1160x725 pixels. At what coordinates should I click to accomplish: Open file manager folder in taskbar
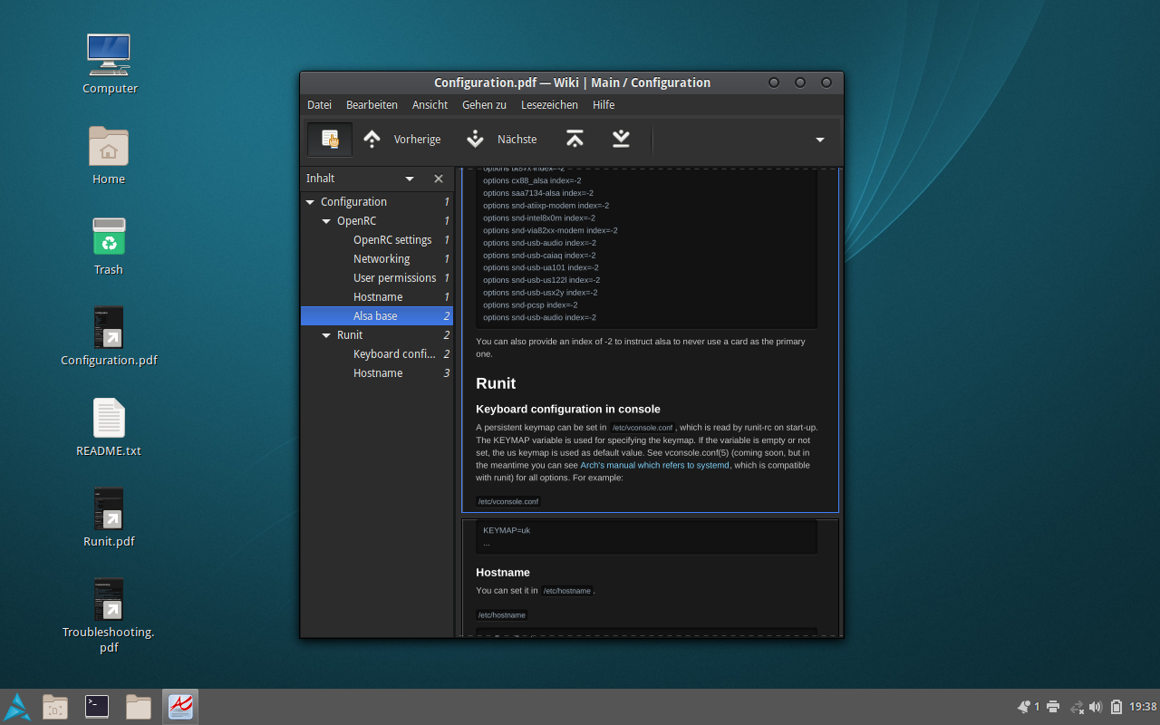click(x=139, y=707)
